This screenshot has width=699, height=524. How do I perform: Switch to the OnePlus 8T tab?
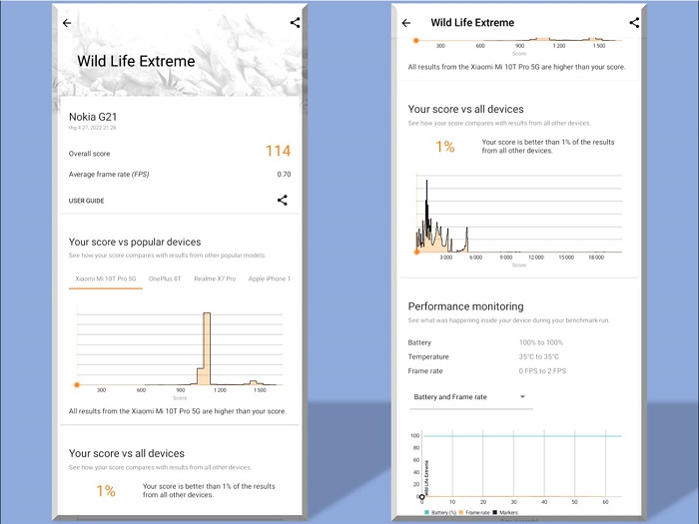pyautogui.click(x=165, y=278)
